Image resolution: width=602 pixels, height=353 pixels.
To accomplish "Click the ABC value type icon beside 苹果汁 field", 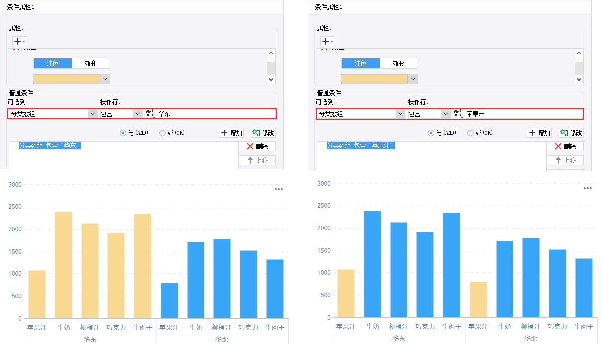I will (458, 114).
